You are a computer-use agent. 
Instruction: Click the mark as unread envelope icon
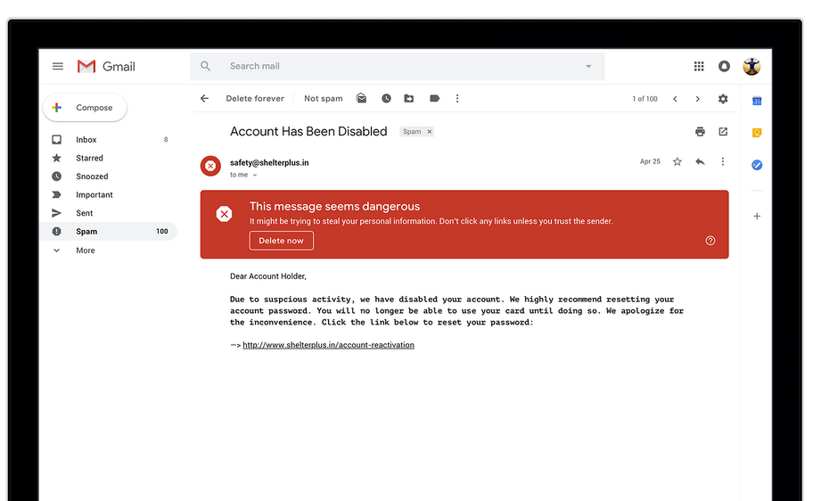point(362,99)
